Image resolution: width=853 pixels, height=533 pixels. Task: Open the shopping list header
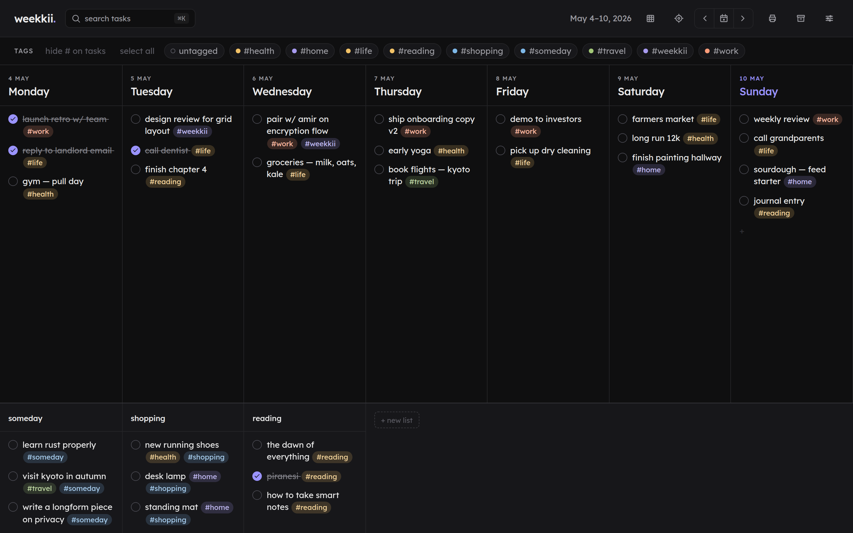coord(148,418)
